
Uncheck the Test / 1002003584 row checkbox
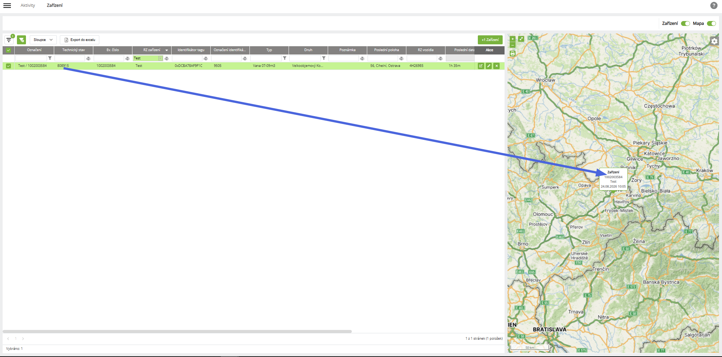coord(8,66)
